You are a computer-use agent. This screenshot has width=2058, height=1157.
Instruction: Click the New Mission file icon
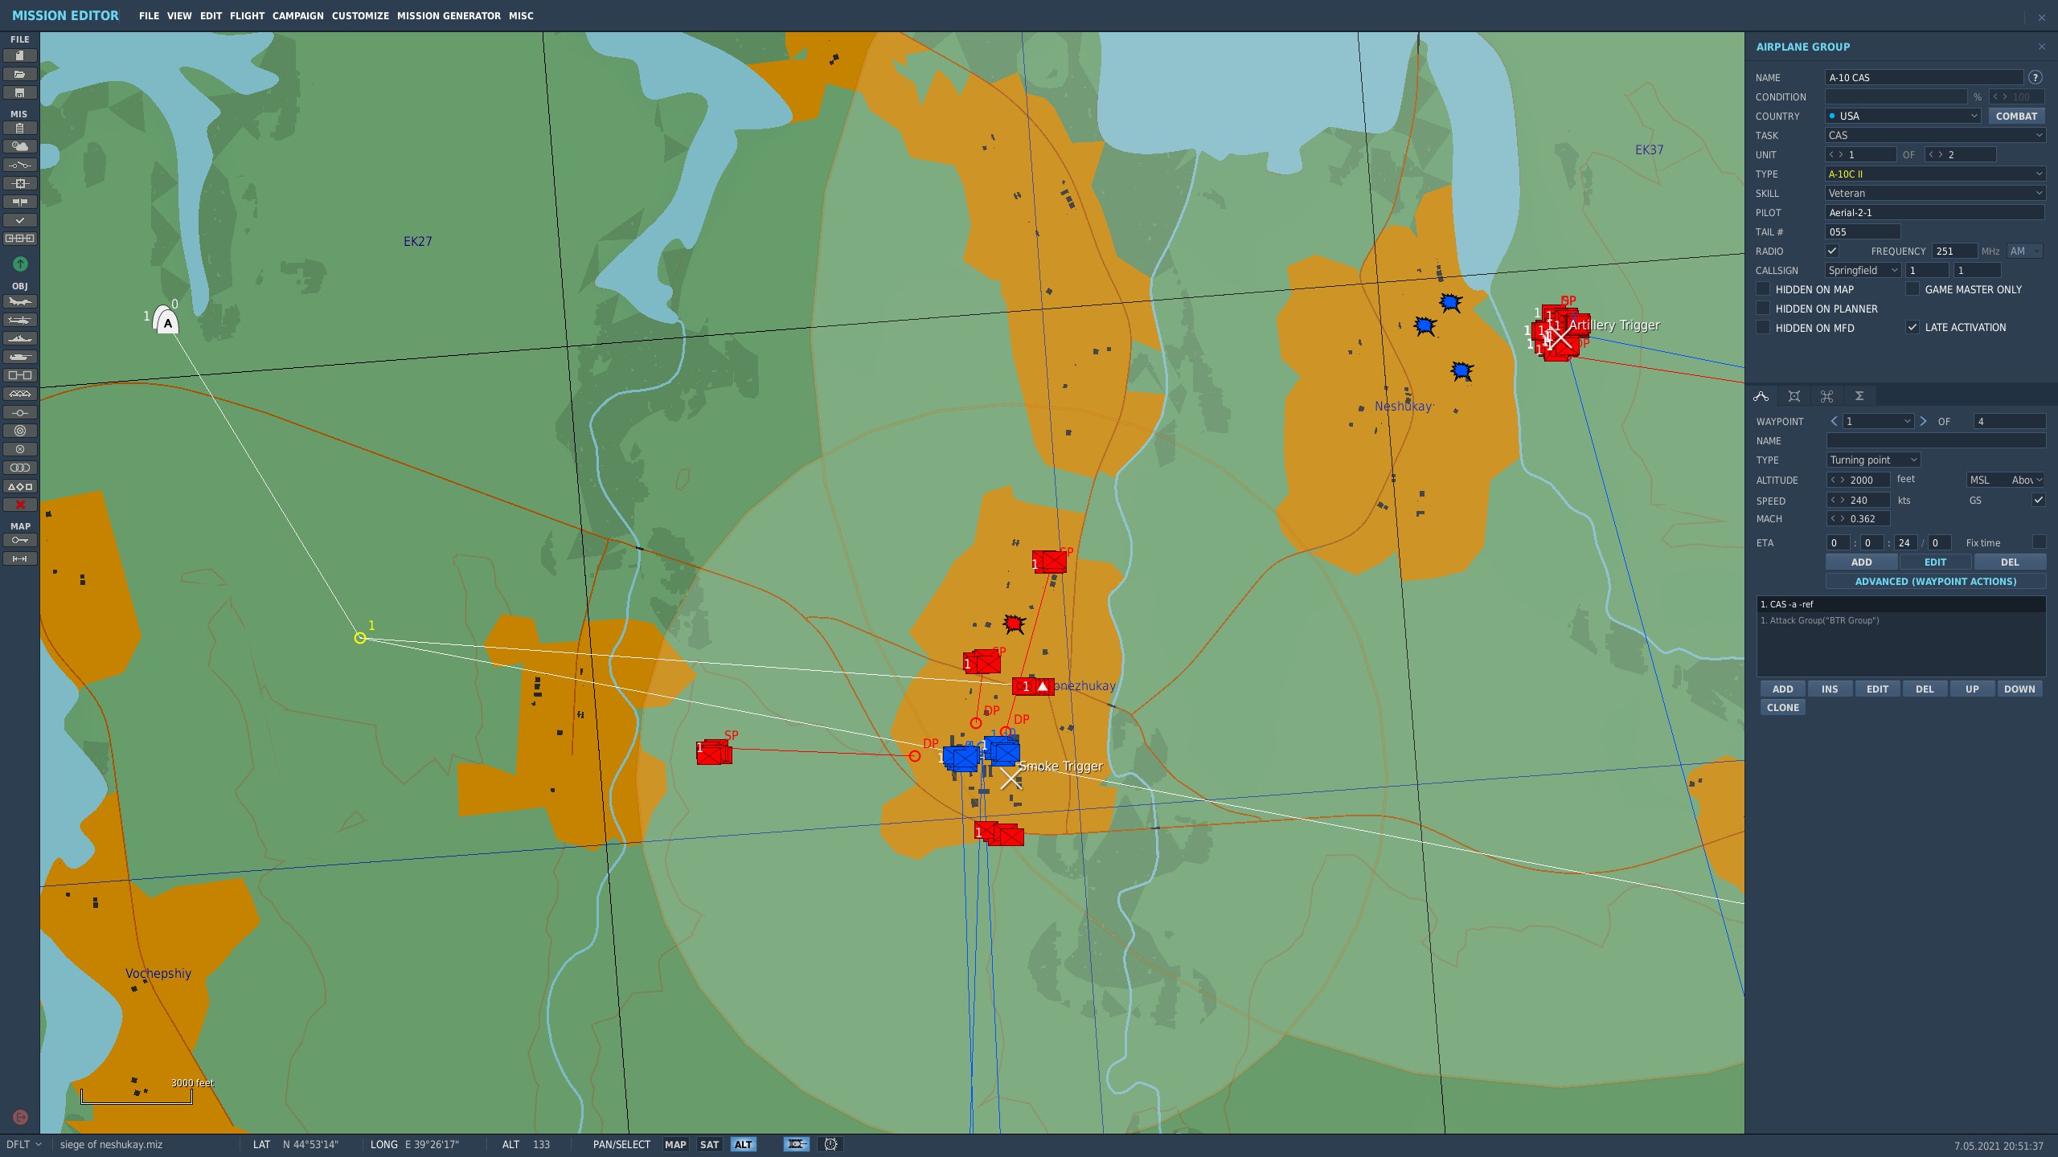[x=20, y=55]
